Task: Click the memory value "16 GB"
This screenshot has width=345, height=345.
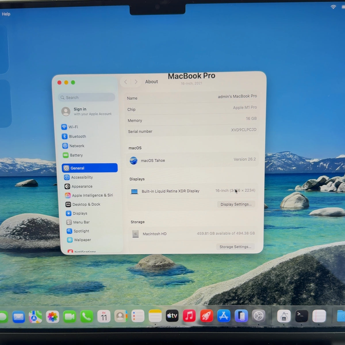Action: 251,118
